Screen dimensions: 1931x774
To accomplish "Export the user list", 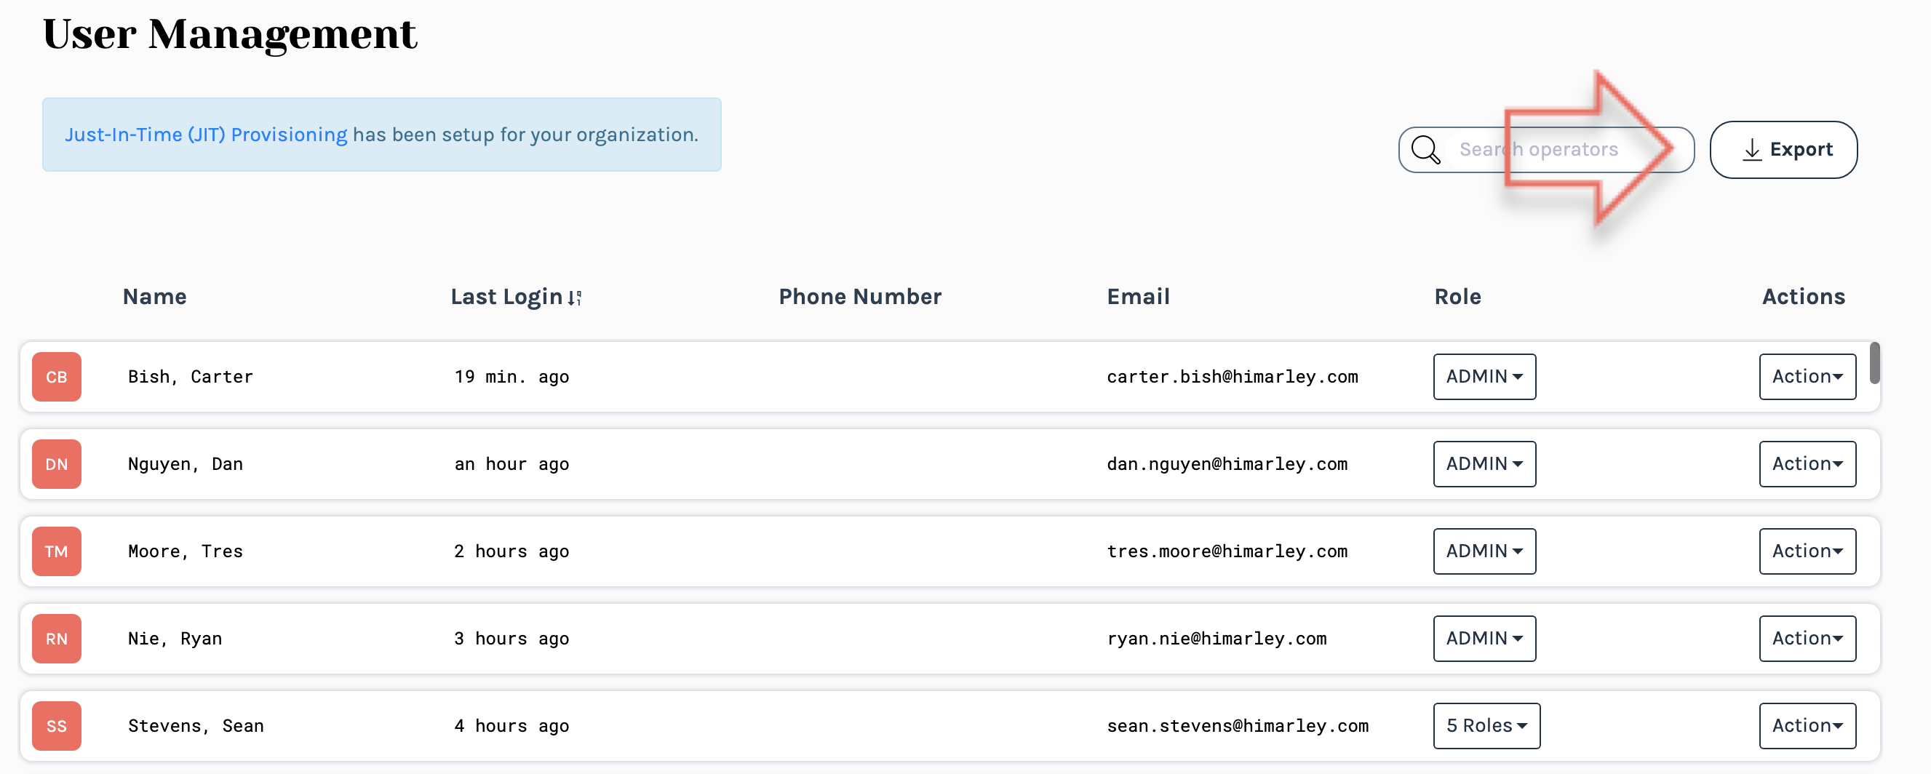I will pyautogui.click(x=1783, y=150).
